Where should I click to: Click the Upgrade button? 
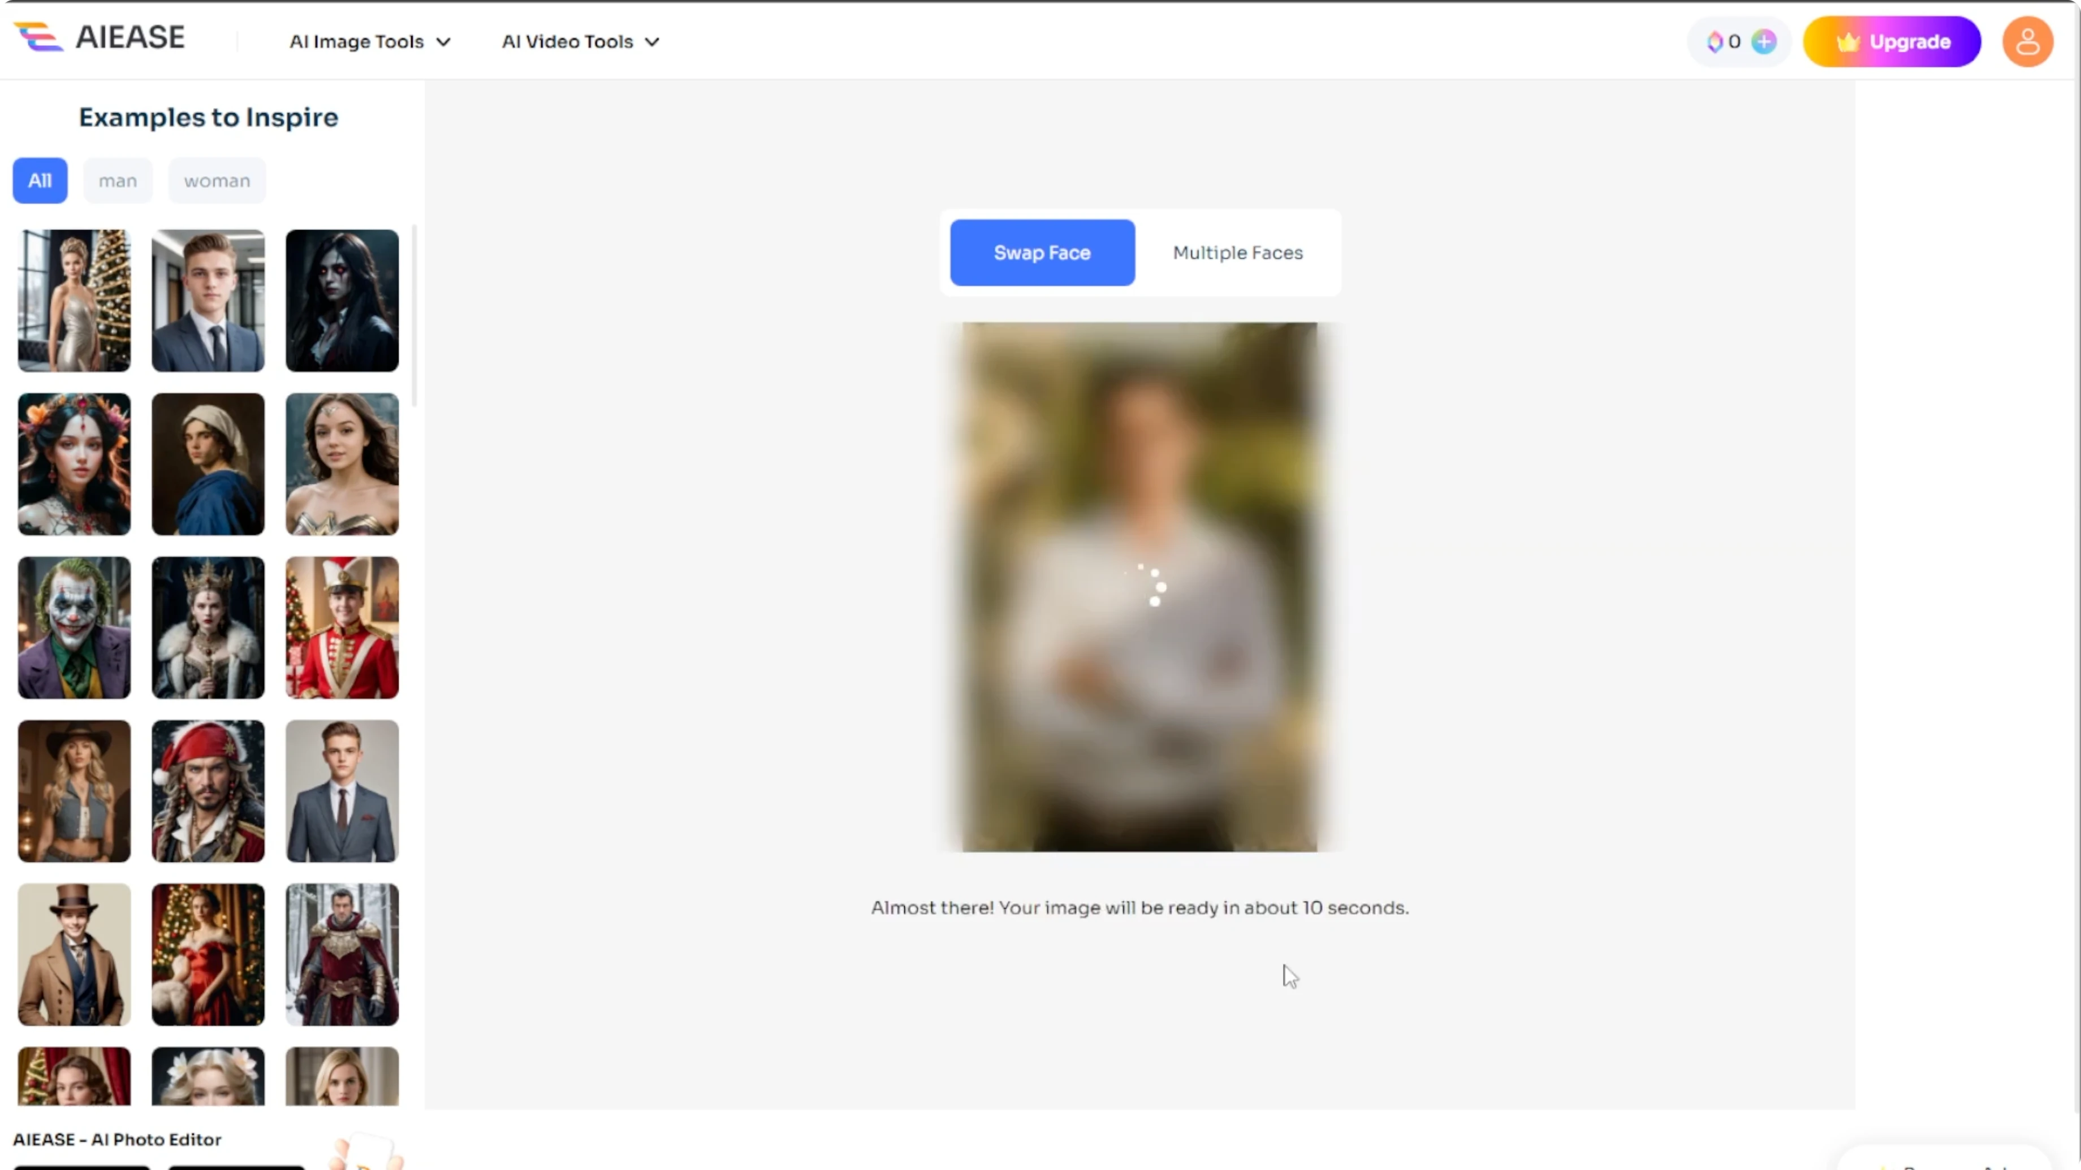click(x=1891, y=42)
